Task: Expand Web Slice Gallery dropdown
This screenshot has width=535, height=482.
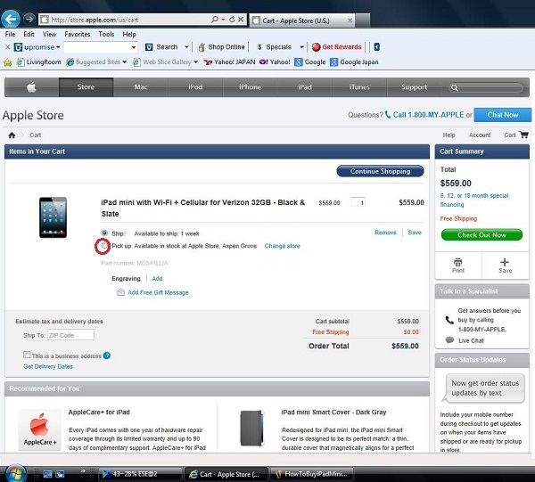Action: pyautogui.click(x=196, y=62)
